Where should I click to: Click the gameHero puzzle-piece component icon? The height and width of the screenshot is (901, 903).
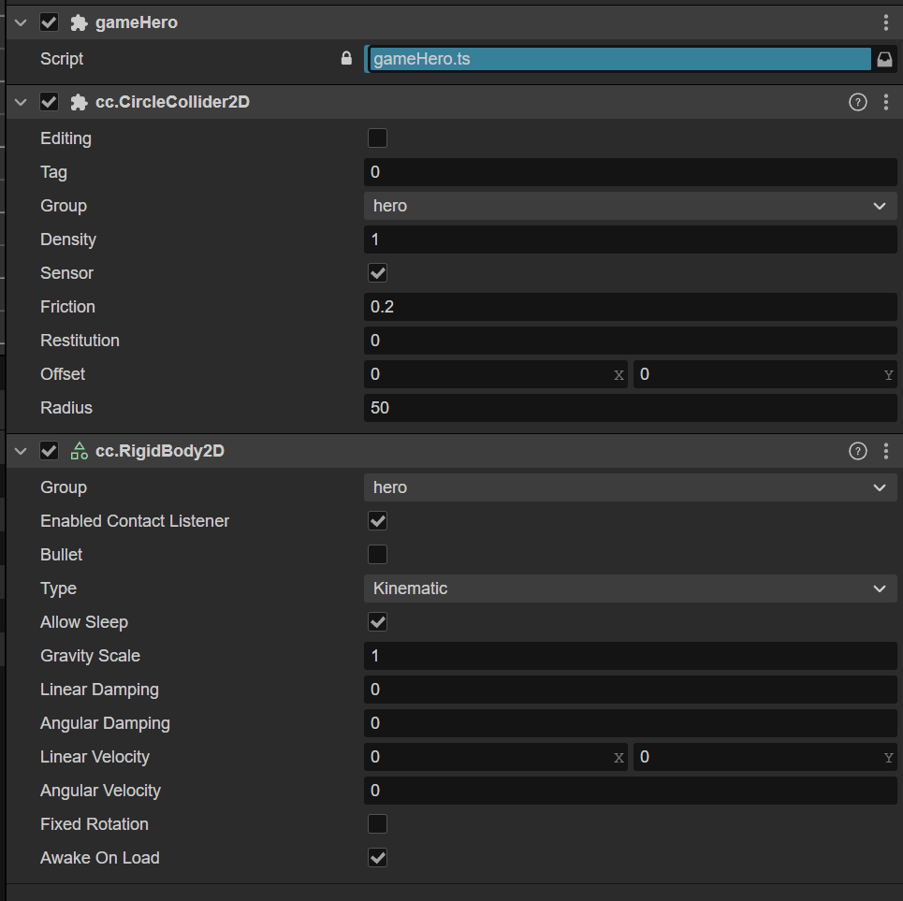click(79, 22)
